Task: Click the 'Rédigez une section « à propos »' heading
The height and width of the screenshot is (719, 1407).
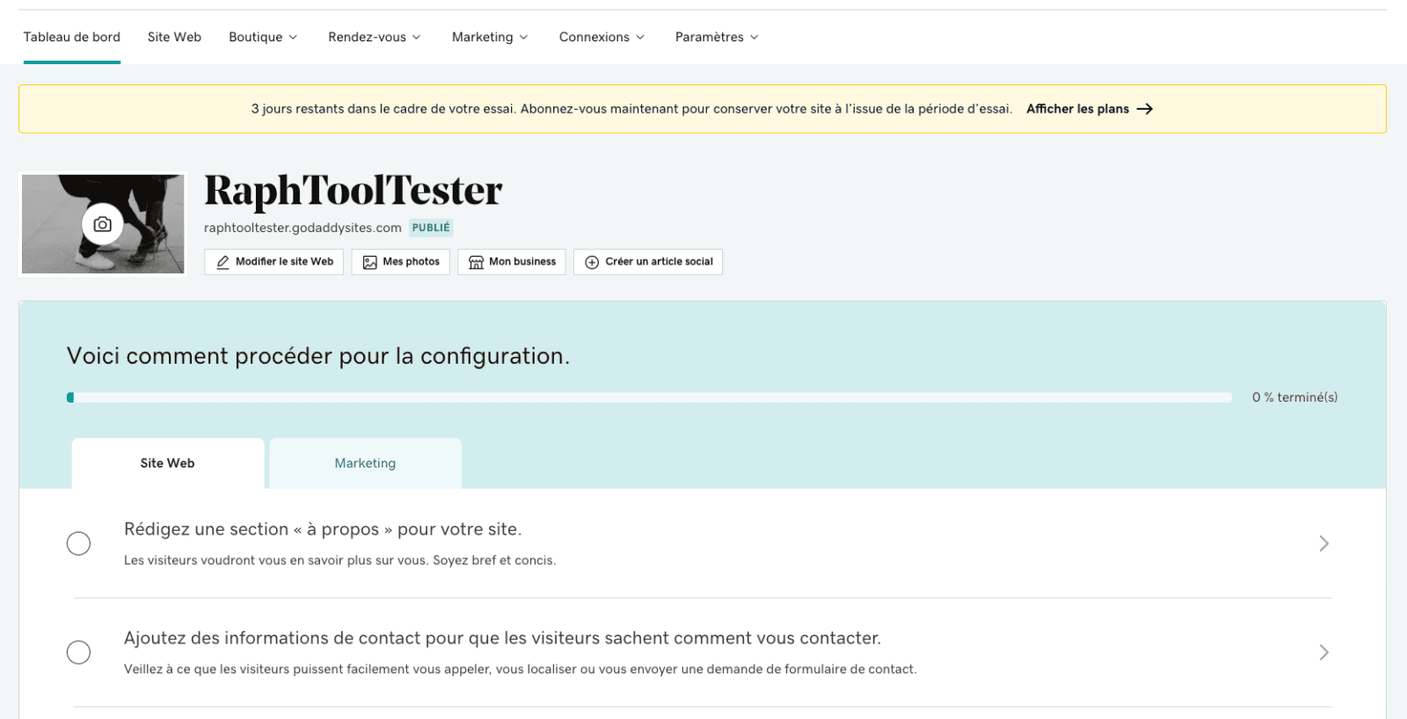Action: click(323, 529)
